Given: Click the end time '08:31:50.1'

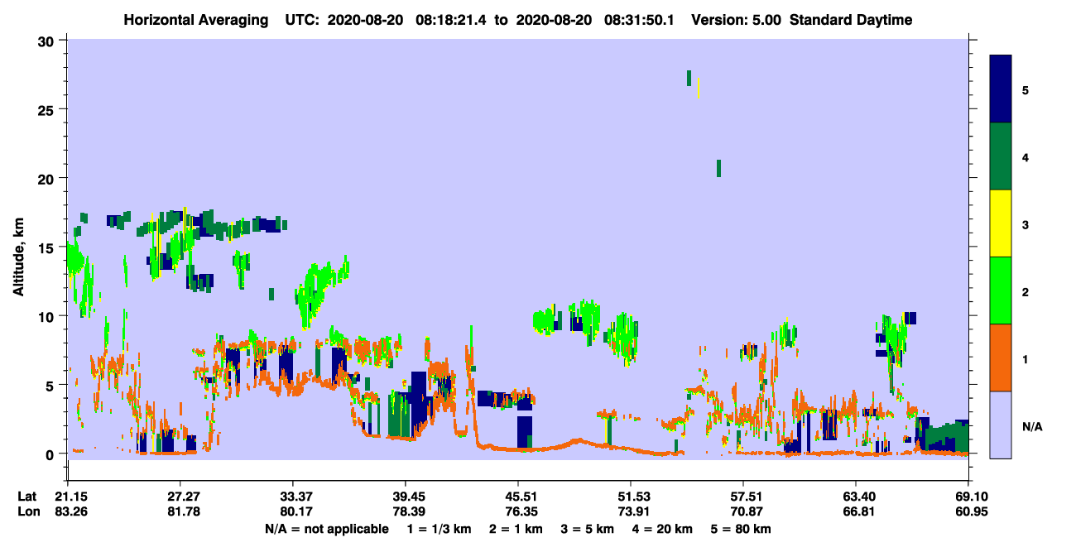Looking at the screenshot, I should click(641, 20).
